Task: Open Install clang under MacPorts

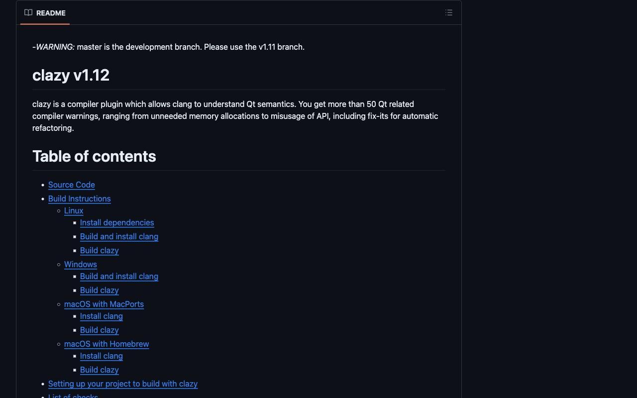Action: [102, 316]
